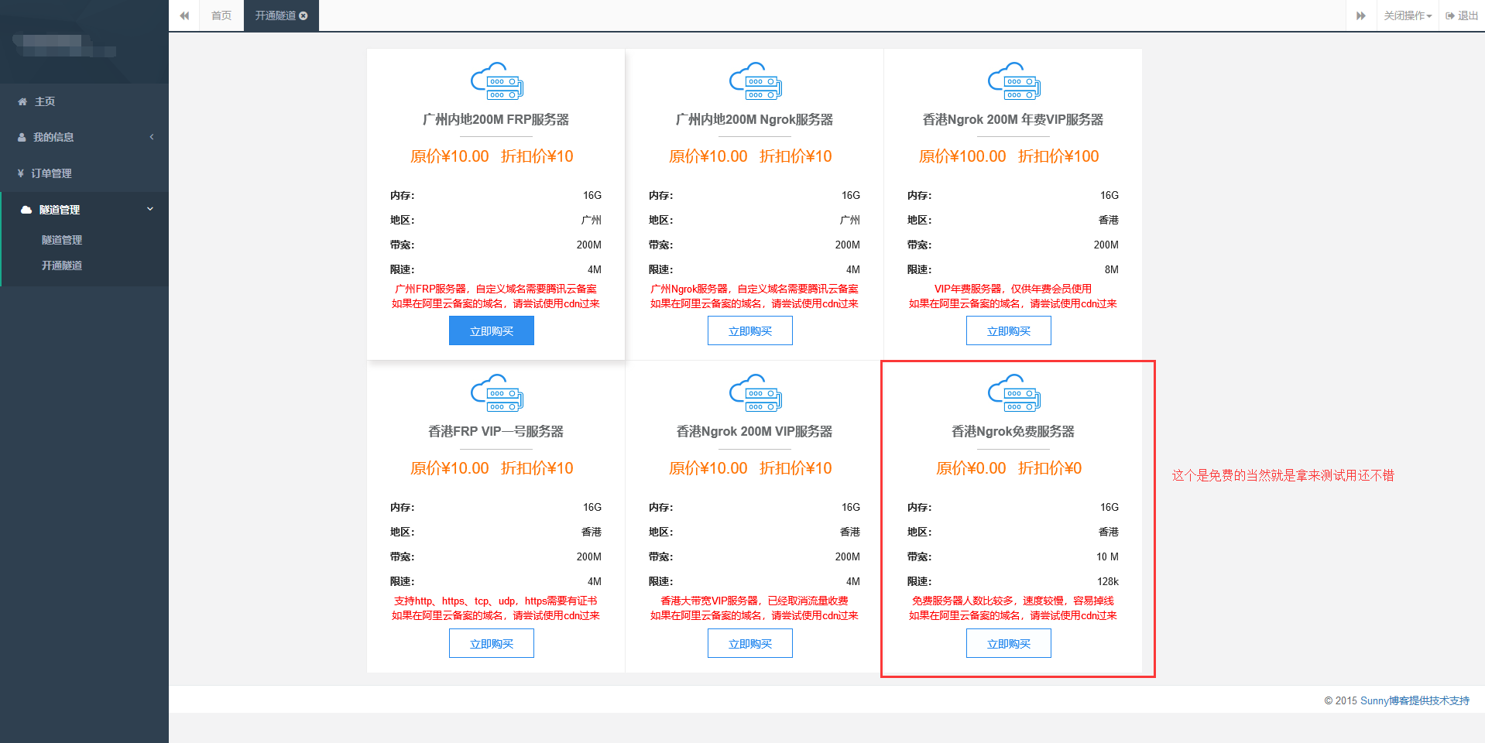Click the 广州内地200M FRP服务器 title
This screenshot has height=743, width=1485.
[x=496, y=119]
